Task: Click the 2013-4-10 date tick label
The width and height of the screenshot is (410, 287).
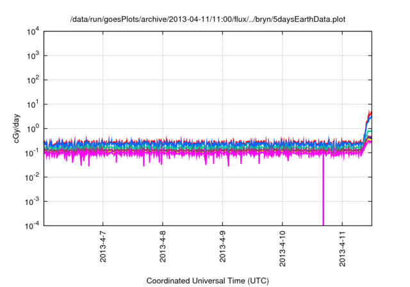Action: [283, 249]
